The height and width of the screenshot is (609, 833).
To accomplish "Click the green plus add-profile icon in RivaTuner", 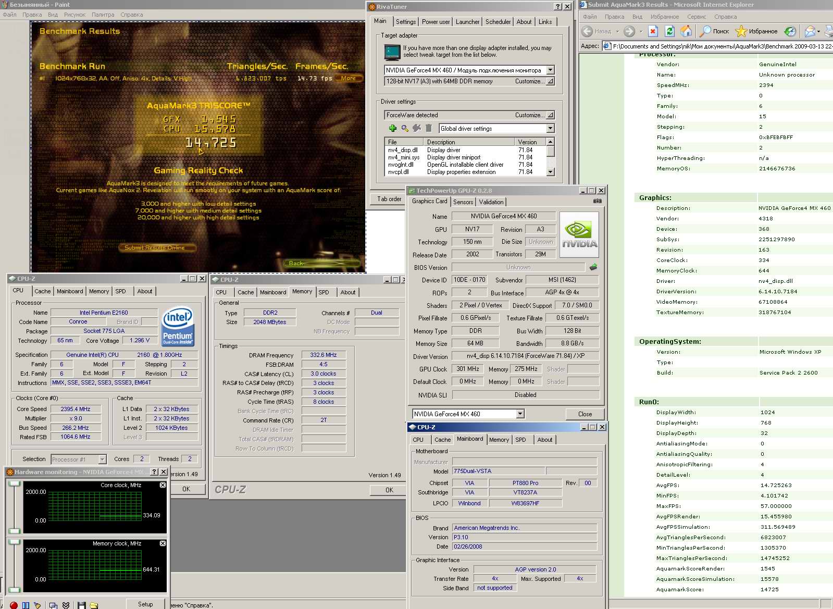I will [393, 128].
